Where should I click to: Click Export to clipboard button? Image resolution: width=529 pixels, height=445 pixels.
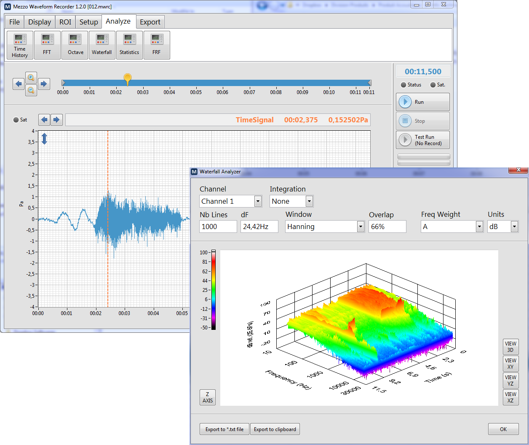click(275, 429)
